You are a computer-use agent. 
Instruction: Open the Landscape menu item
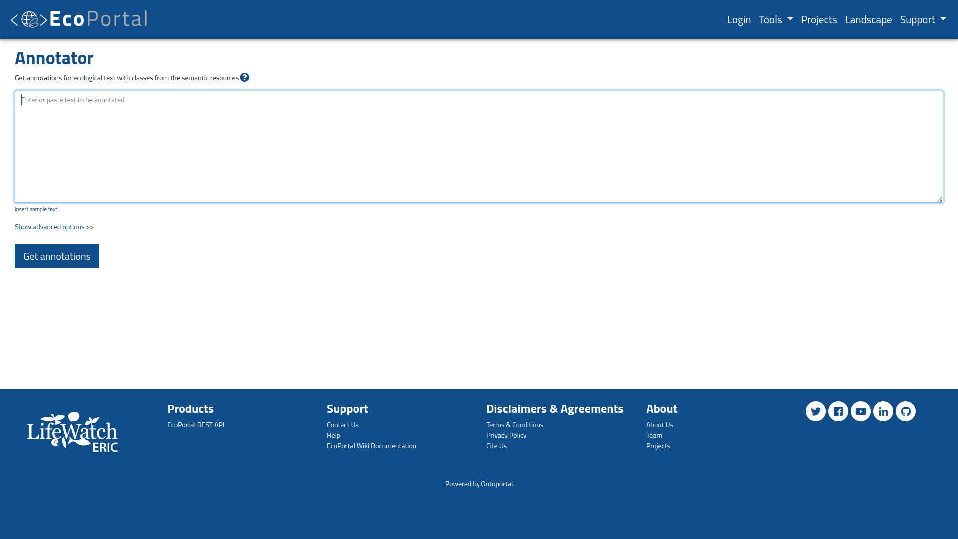tap(869, 20)
